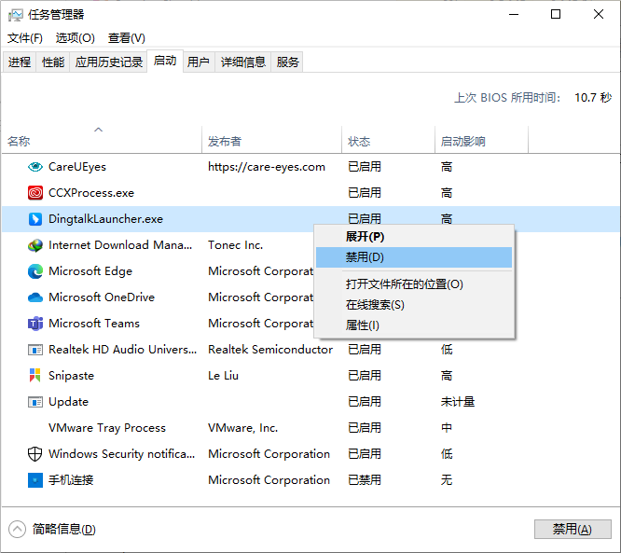Click the CareUEyes eye icon
Viewport: 621px width, 553px height.
tap(35, 167)
